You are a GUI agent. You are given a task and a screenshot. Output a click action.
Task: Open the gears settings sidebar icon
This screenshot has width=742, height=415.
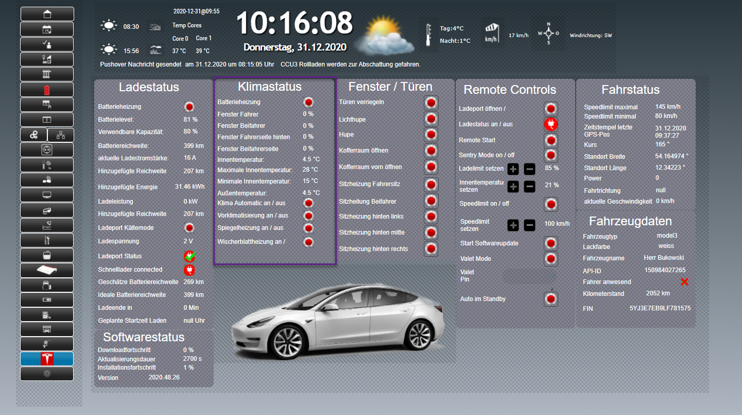pos(33,135)
